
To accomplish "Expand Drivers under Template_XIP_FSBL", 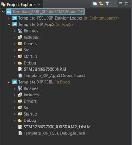I will (x=14, y=101).
